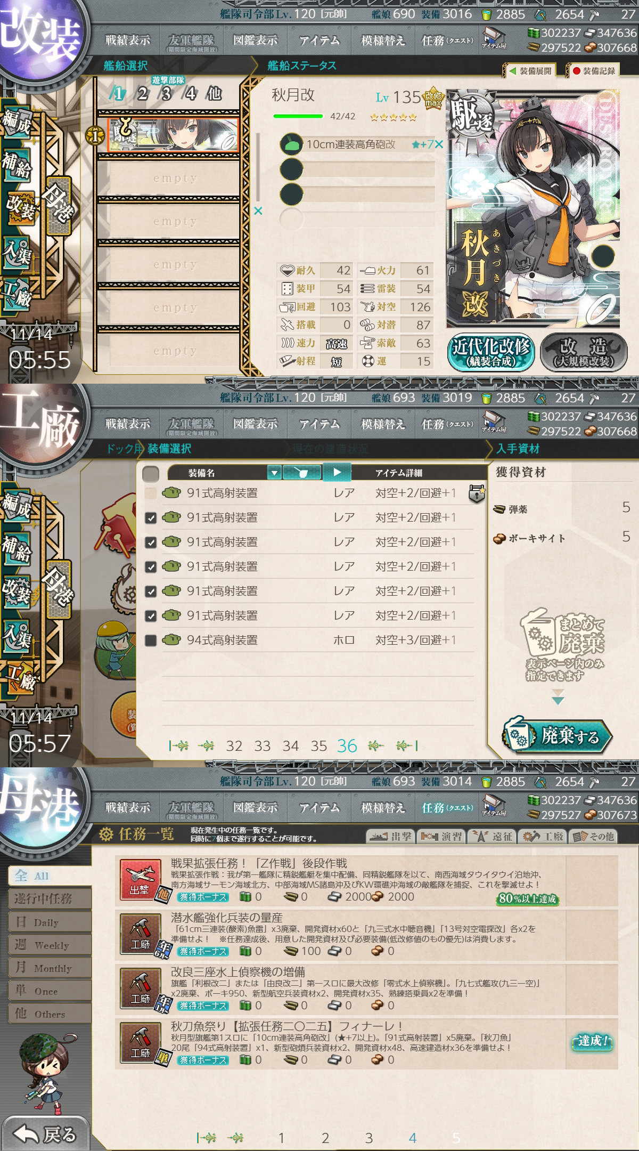Check the 94式高射装置 checkbox
The width and height of the screenshot is (639, 1151).
(151, 640)
